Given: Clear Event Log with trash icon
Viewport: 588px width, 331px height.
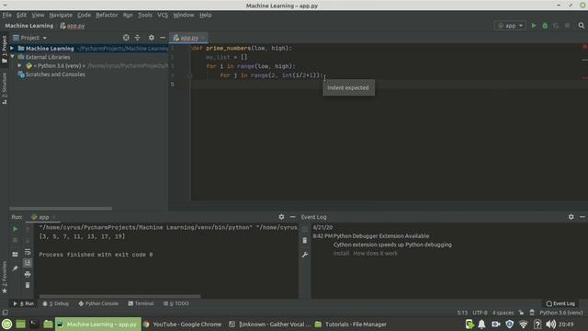Looking at the screenshot, I should [x=304, y=240].
